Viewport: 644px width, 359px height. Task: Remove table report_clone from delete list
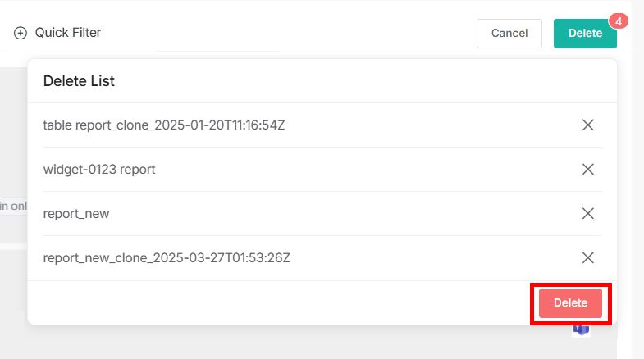point(587,125)
